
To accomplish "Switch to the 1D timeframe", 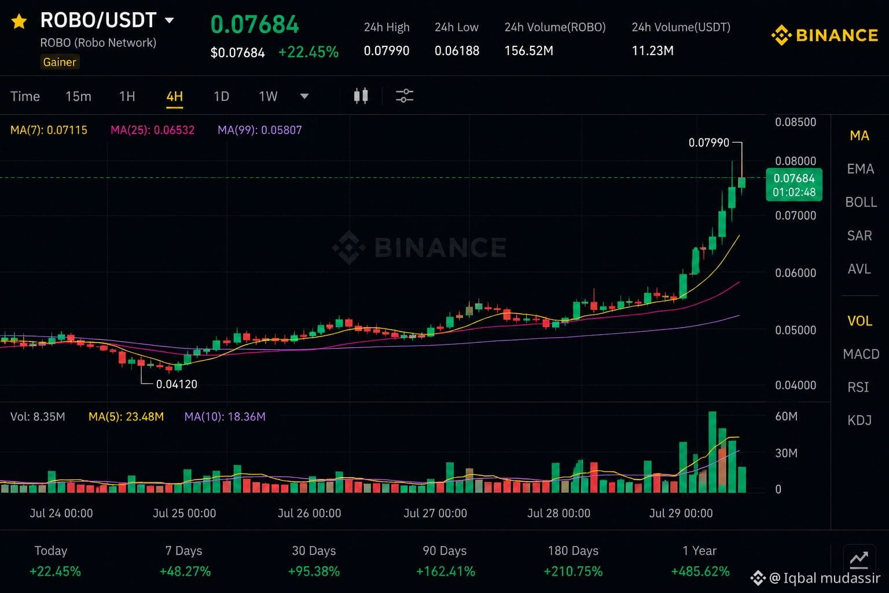I will point(222,96).
